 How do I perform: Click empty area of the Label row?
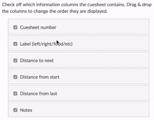coord(110,43)
